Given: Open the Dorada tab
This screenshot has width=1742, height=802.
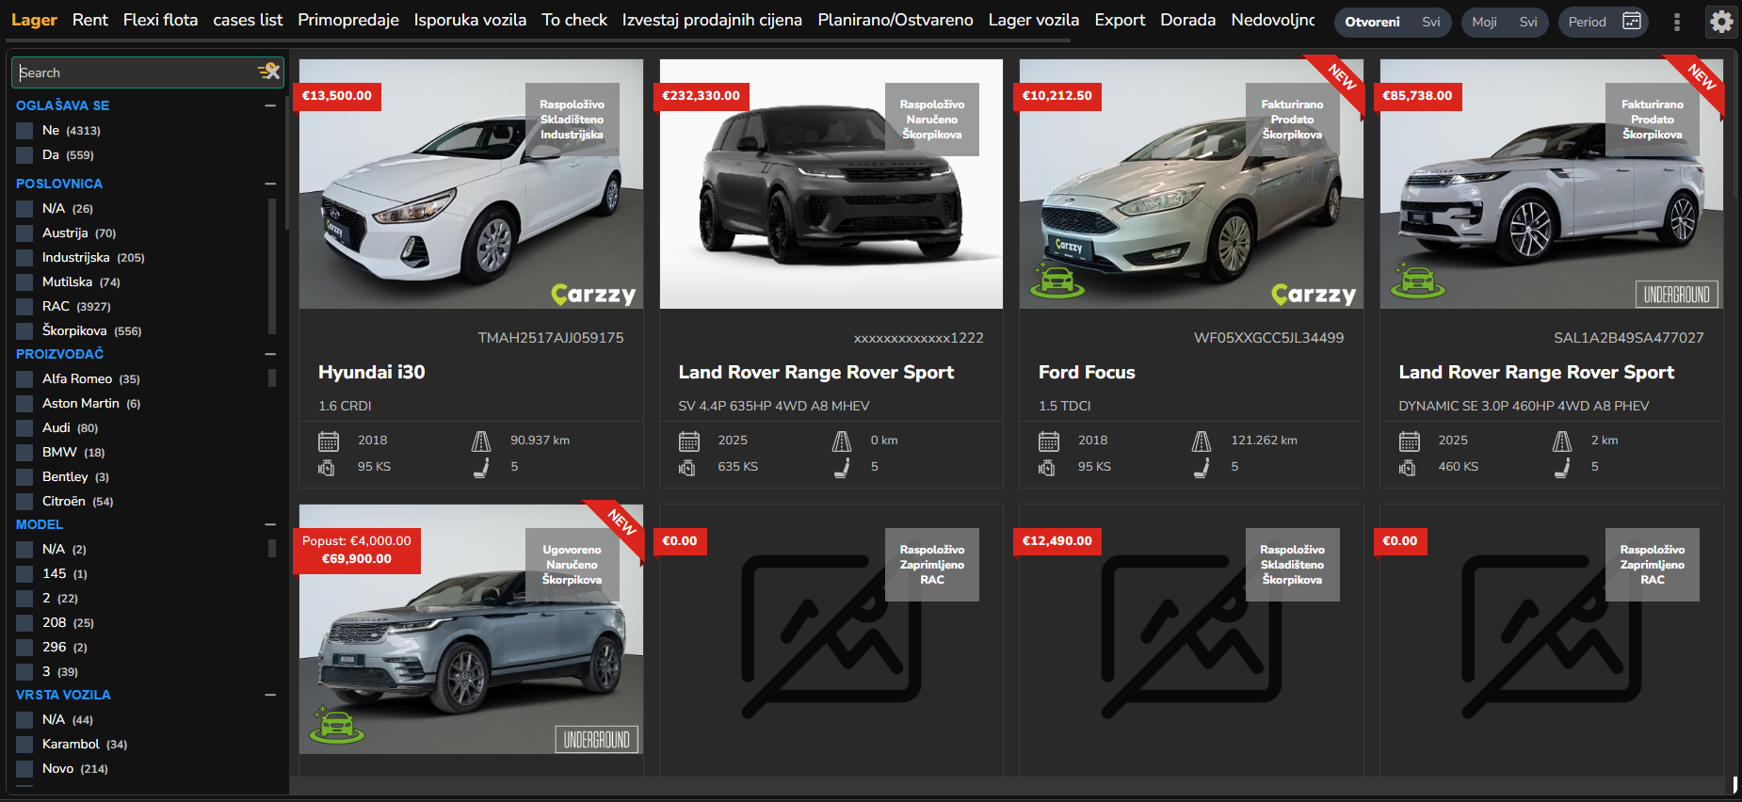Looking at the screenshot, I should tap(1187, 20).
